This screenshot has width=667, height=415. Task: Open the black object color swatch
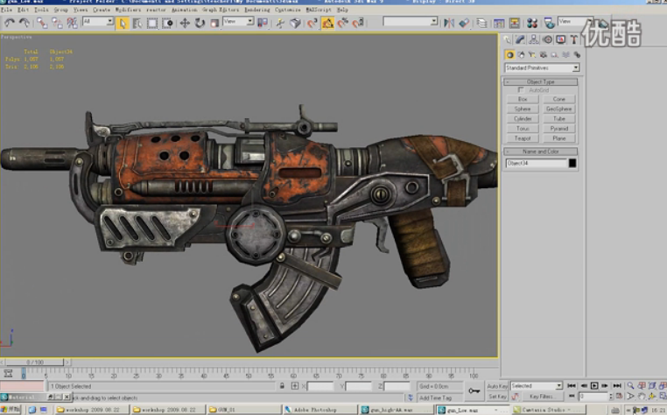pyautogui.click(x=572, y=163)
